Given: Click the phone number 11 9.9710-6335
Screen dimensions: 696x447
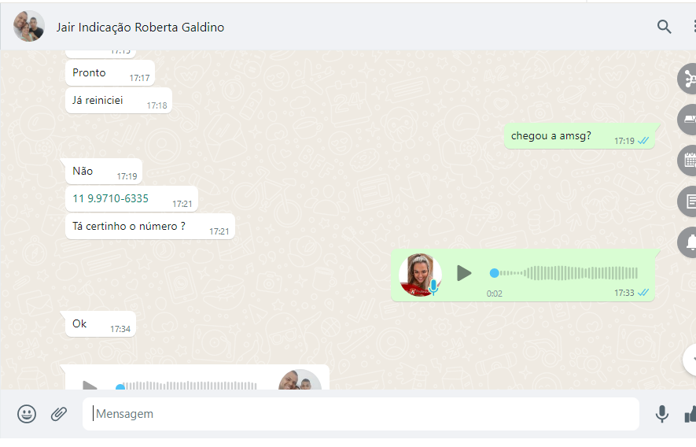Looking at the screenshot, I should point(110,198).
